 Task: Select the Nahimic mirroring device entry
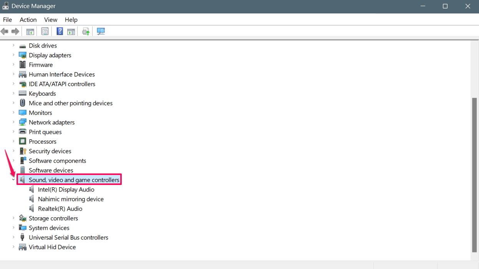pos(71,199)
